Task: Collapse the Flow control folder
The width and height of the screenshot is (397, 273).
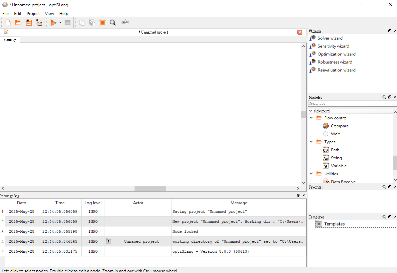Action: pos(311,118)
